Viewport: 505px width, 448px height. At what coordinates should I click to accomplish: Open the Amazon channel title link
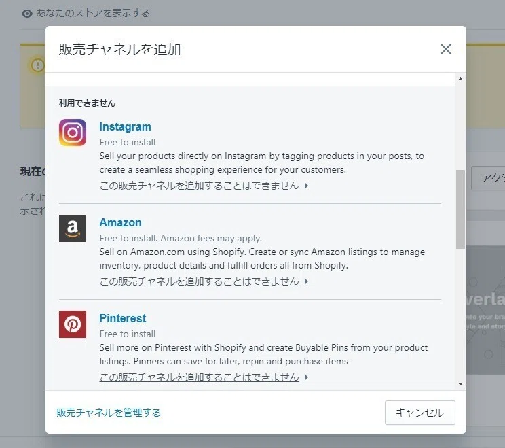tap(120, 222)
